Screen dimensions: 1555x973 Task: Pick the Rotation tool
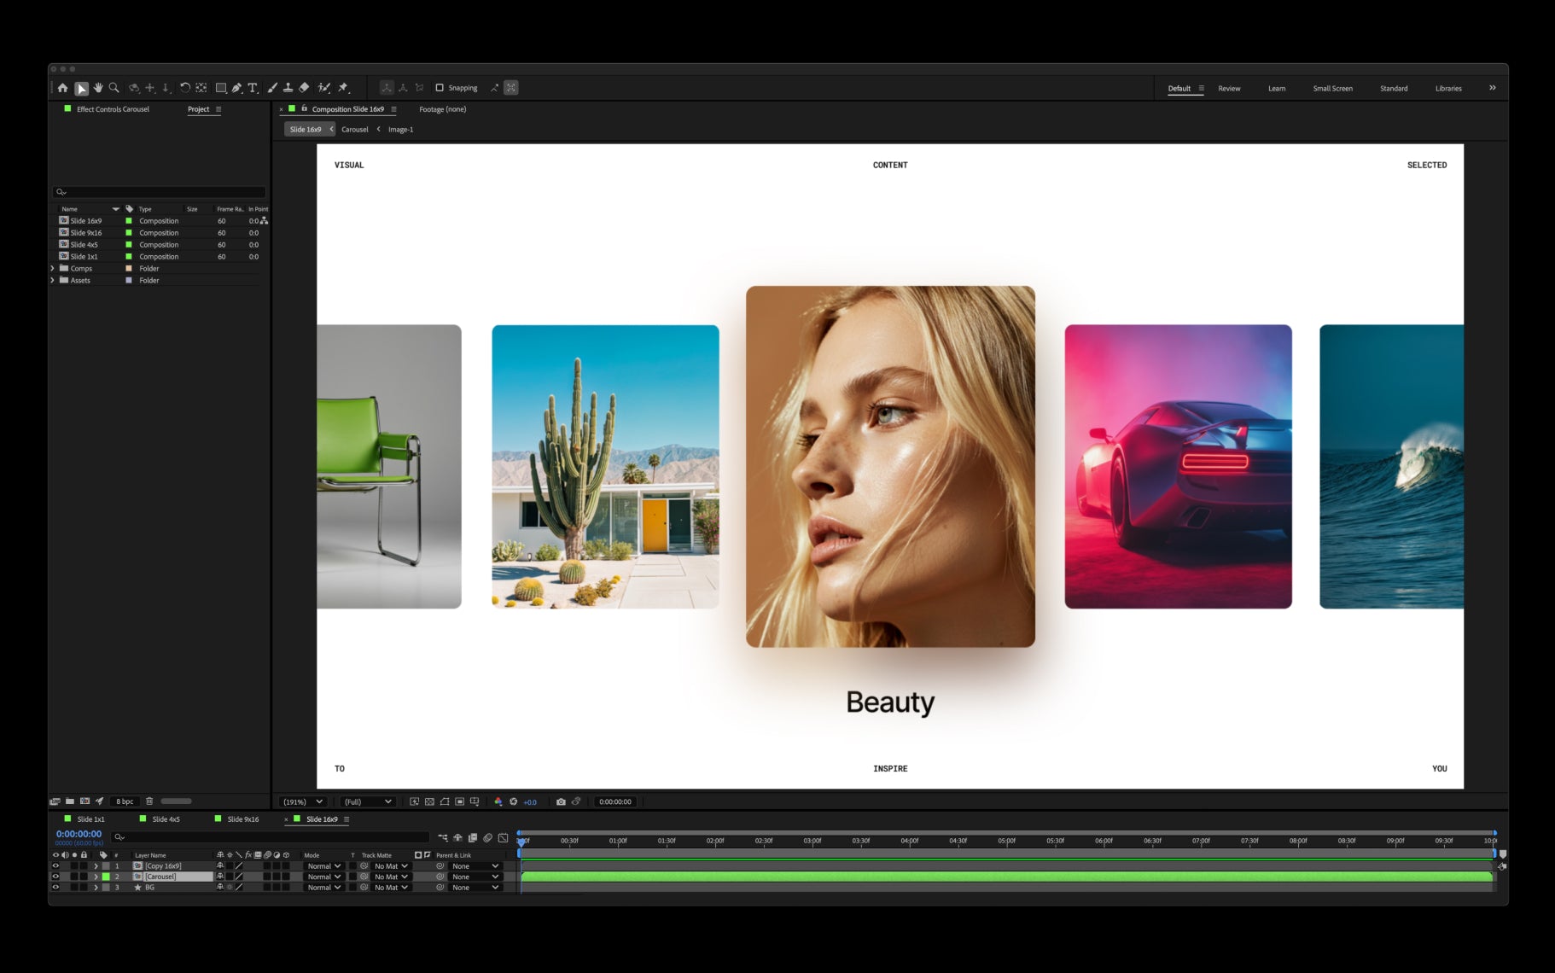[184, 88]
